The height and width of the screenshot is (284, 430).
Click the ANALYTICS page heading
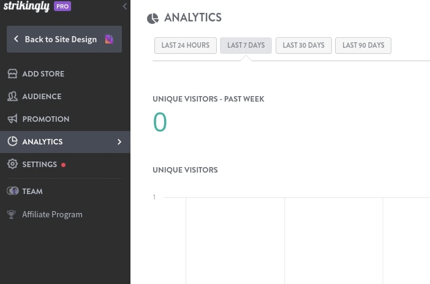tap(193, 18)
